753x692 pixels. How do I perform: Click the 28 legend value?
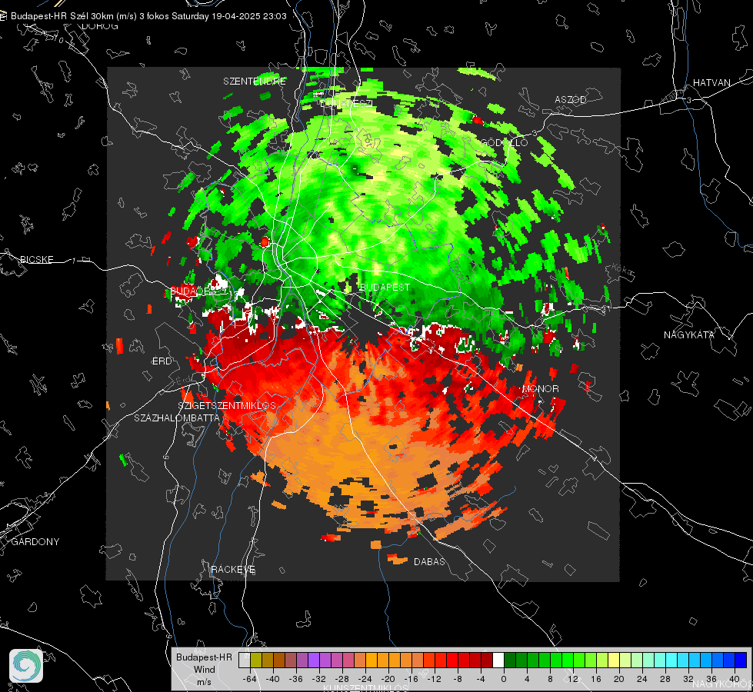[665, 679]
